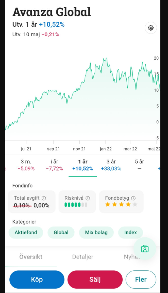The height and width of the screenshot is (293, 168).
Task: Tap the green floating briefcase icon
Action: (145, 249)
